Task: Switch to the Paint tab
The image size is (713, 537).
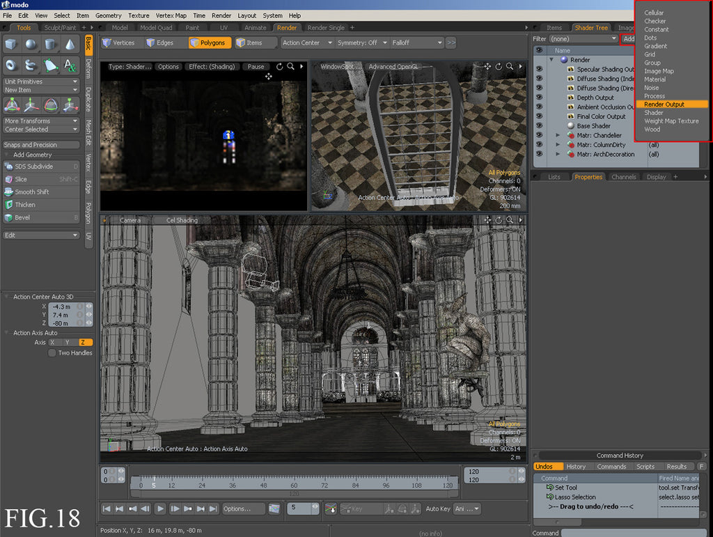Action: 194,28
